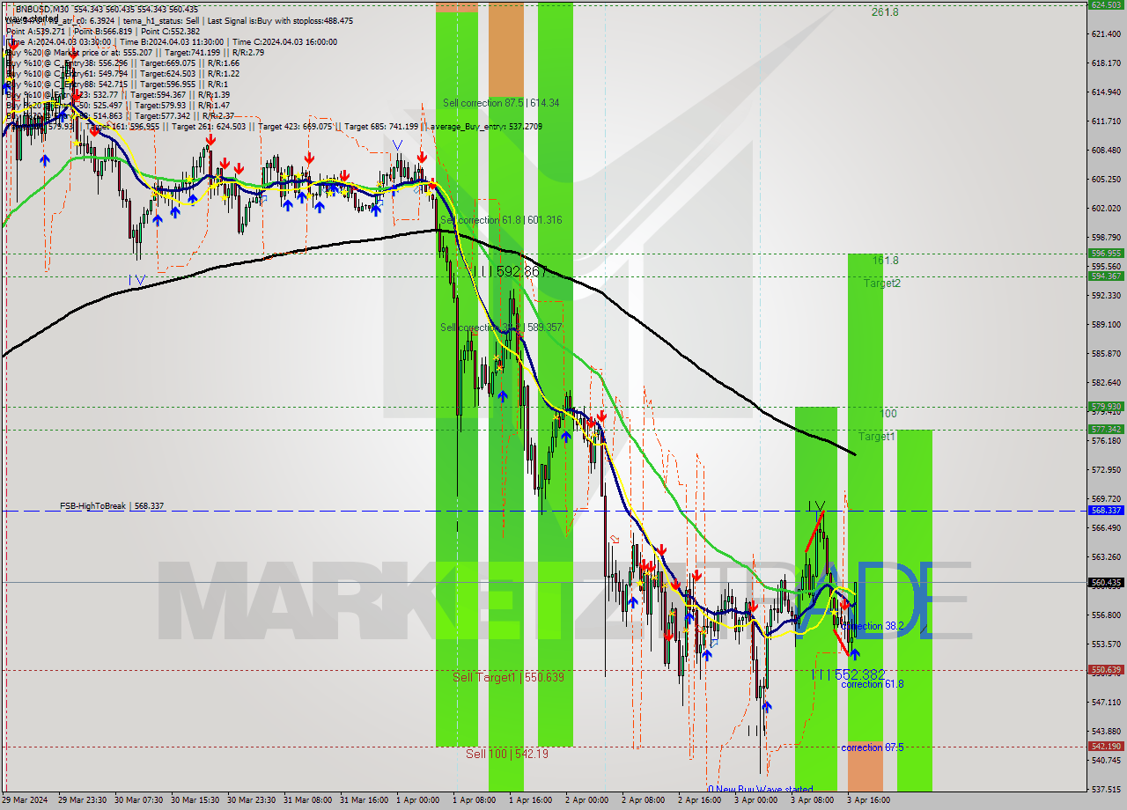Click the 594.367 green price tag
Image resolution: width=1127 pixels, height=810 pixels.
pos(1106,276)
